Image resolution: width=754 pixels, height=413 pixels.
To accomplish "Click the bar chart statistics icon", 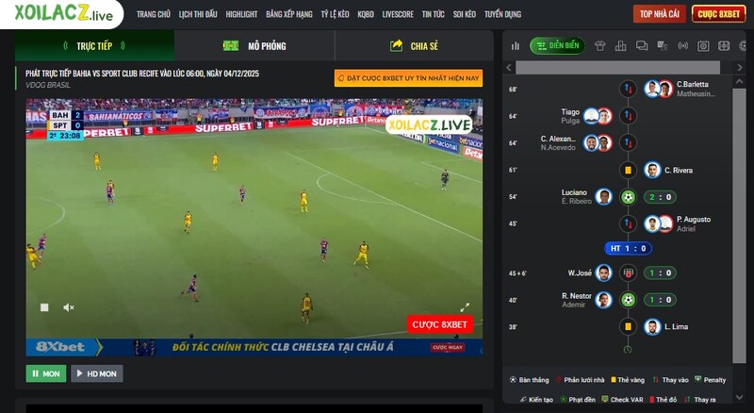I will [516, 45].
